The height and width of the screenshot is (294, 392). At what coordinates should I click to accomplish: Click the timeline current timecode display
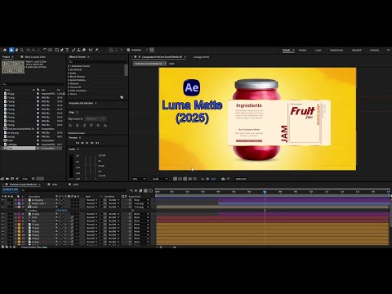click(11, 189)
